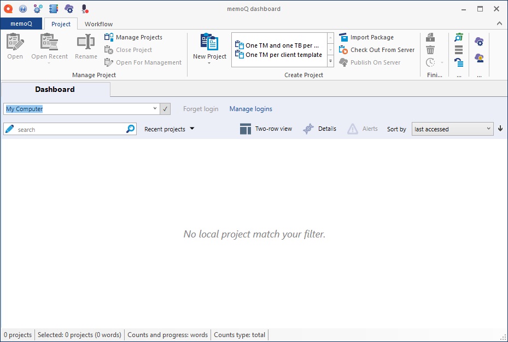This screenshot has width=508, height=342.
Task: Open the Resource Console notebook icon
Action: (x=53, y=9)
